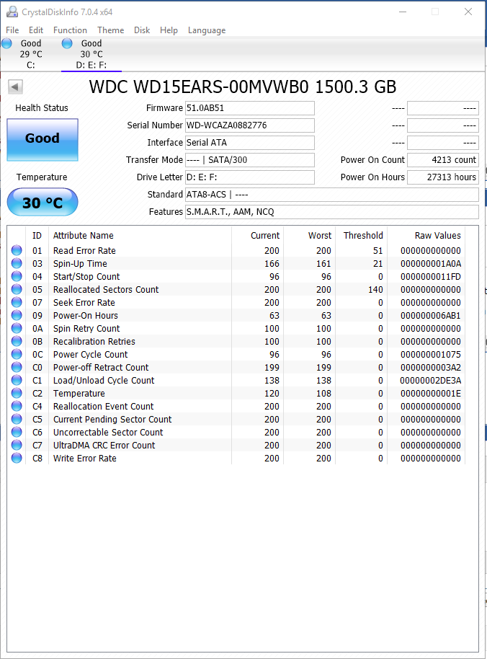The width and height of the screenshot is (487, 659).
Task: Select the C: drive status orb
Action: (x=6, y=43)
